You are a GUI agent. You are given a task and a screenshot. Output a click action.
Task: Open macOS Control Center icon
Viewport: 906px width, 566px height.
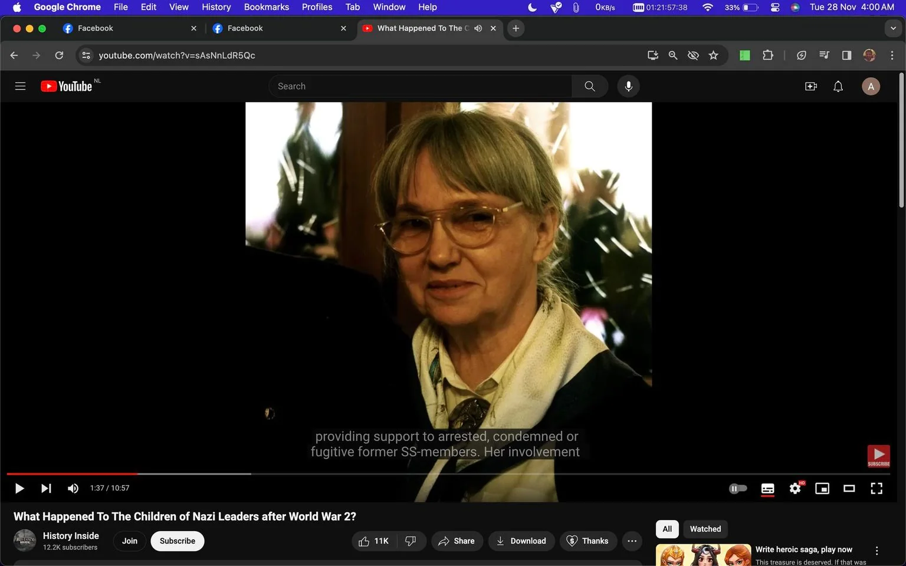[x=775, y=7]
